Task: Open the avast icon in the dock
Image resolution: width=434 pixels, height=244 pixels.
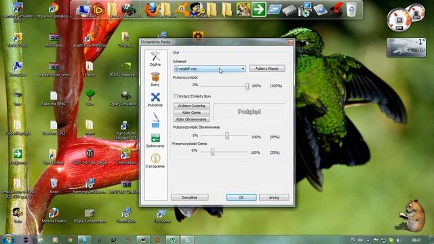Action: pyautogui.click(x=182, y=9)
